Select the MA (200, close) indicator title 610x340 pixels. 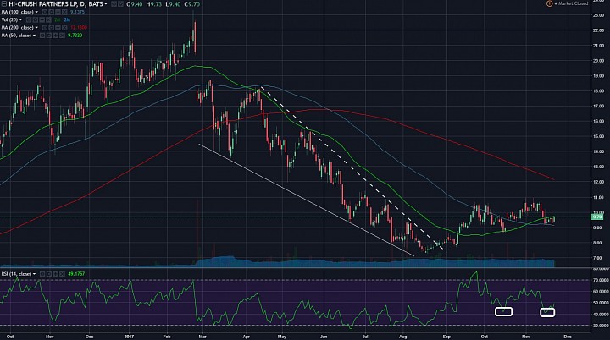(17, 28)
